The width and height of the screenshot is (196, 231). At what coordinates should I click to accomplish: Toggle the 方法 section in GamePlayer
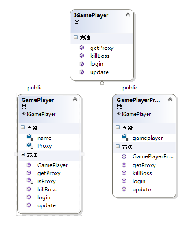click(22, 155)
